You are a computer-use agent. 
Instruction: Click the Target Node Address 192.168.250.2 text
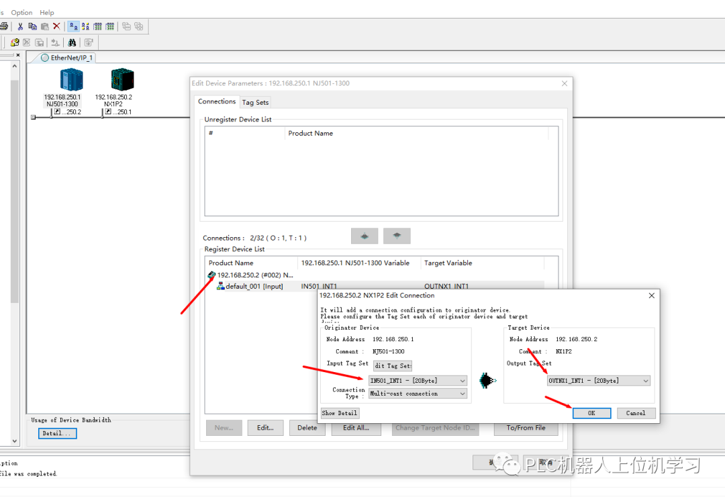576,339
